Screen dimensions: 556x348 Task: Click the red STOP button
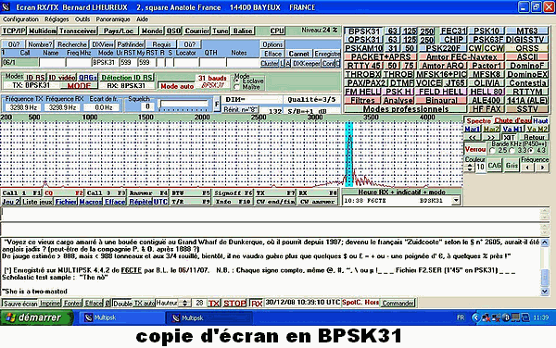[234, 304]
